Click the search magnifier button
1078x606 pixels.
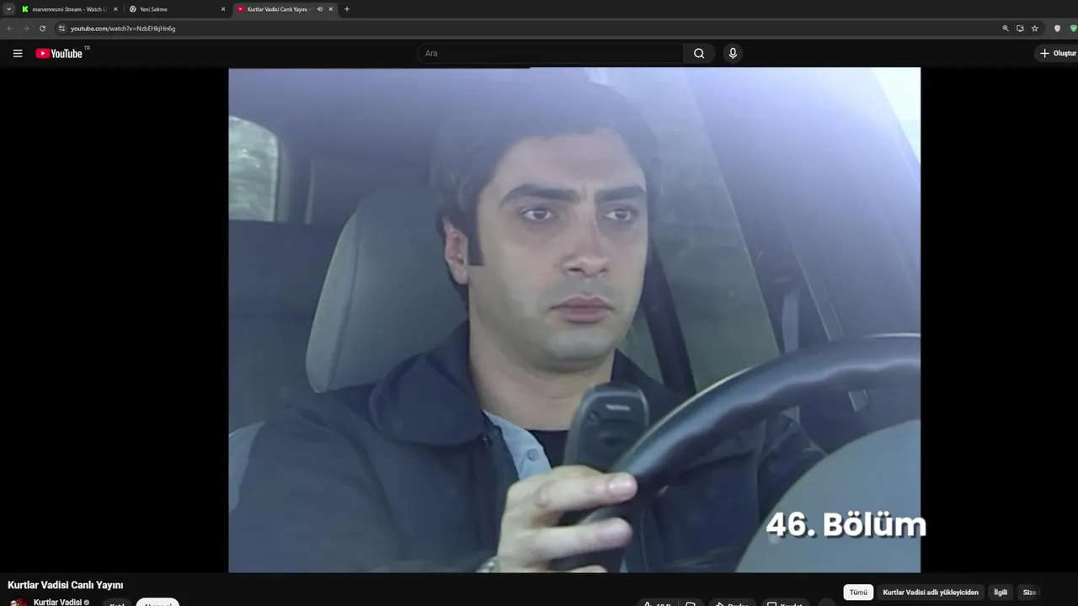tap(699, 53)
